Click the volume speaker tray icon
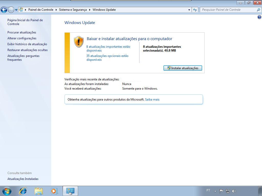The height and width of the screenshot is (196, 262). tap(234, 191)
